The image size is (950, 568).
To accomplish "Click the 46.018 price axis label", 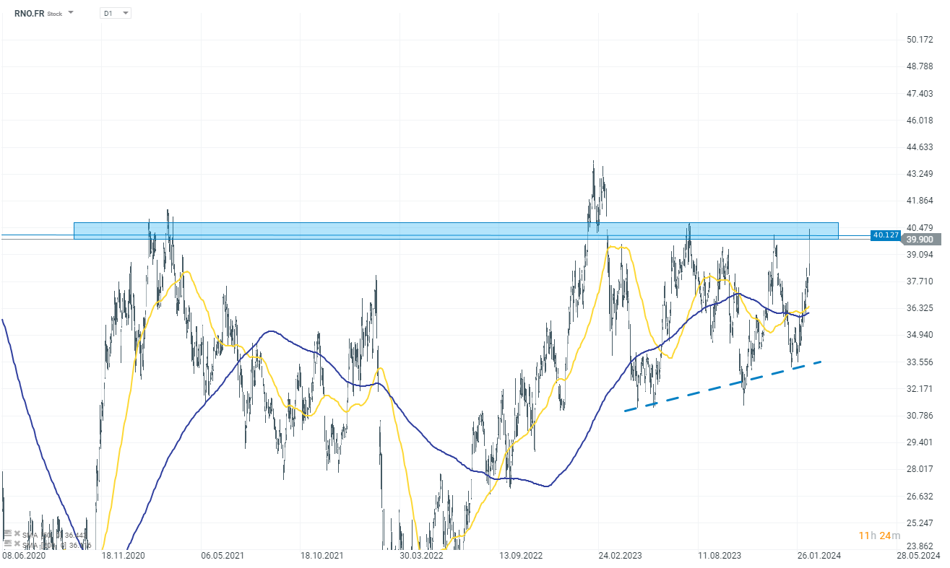I will click(920, 121).
